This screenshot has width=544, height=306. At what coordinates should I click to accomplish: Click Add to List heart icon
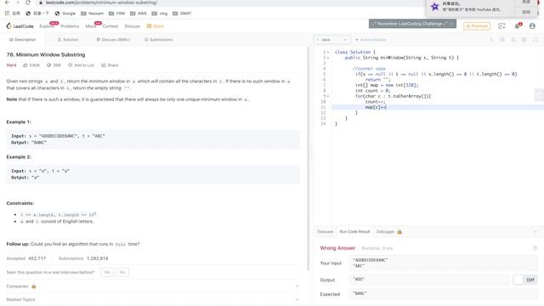[x=81, y=65]
